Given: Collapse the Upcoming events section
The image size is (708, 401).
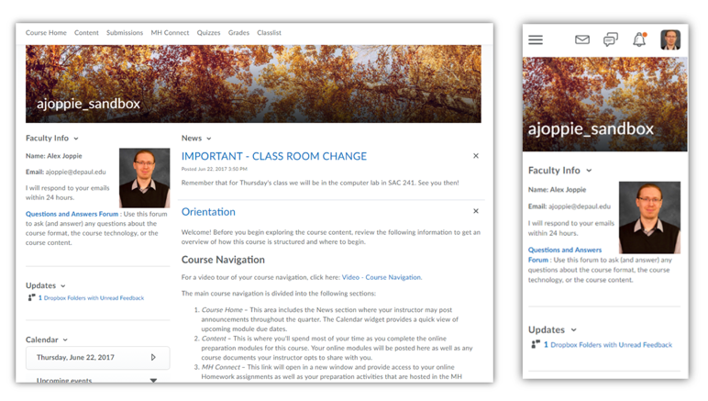Looking at the screenshot, I should click(x=153, y=381).
